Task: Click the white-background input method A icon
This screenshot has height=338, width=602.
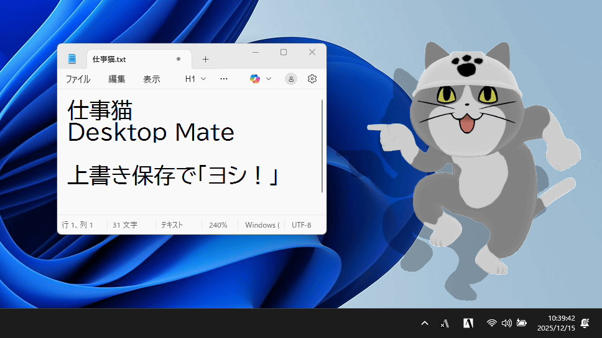Action: [468, 323]
